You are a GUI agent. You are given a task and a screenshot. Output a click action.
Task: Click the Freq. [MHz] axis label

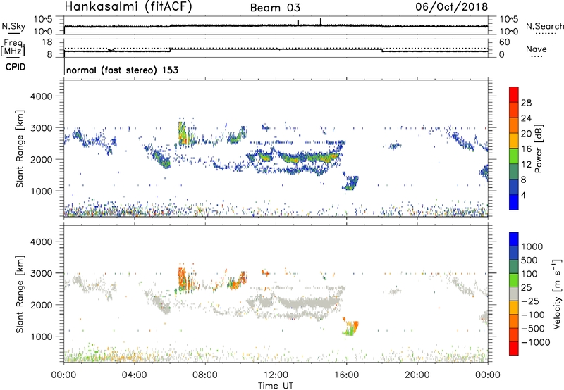coord(13,48)
